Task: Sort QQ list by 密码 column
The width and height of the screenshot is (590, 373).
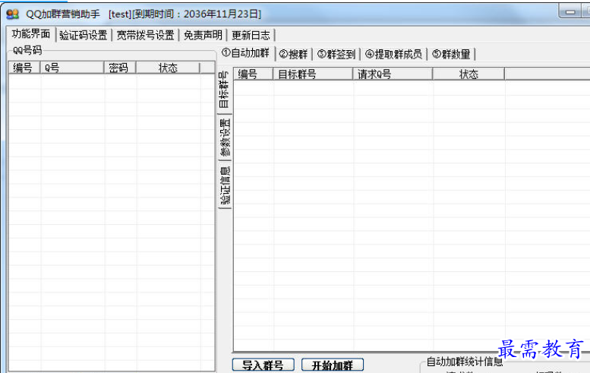Action: [x=120, y=68]
